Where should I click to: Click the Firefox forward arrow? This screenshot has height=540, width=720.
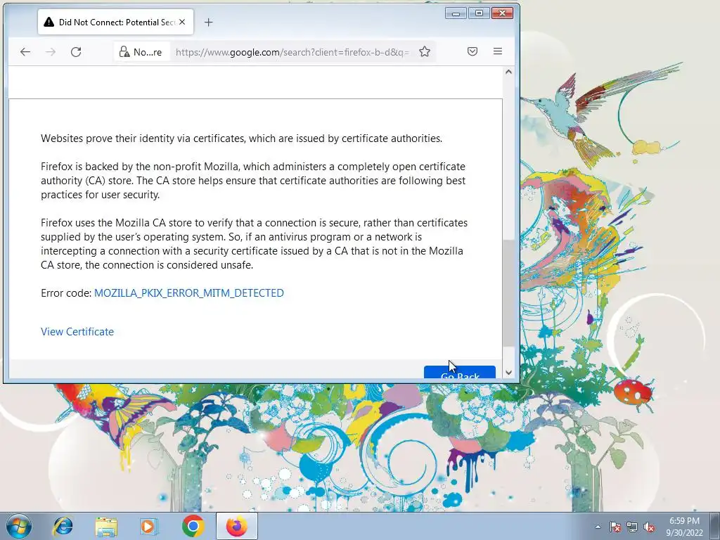tap(51, 52)
